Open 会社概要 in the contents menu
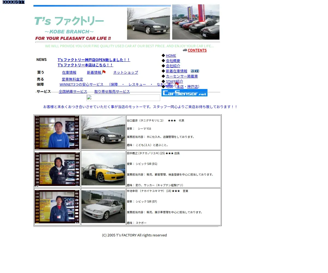 click(173, 61)
